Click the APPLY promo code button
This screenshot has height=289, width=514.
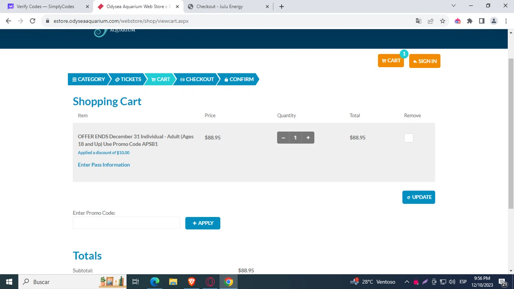pos(203,223)
